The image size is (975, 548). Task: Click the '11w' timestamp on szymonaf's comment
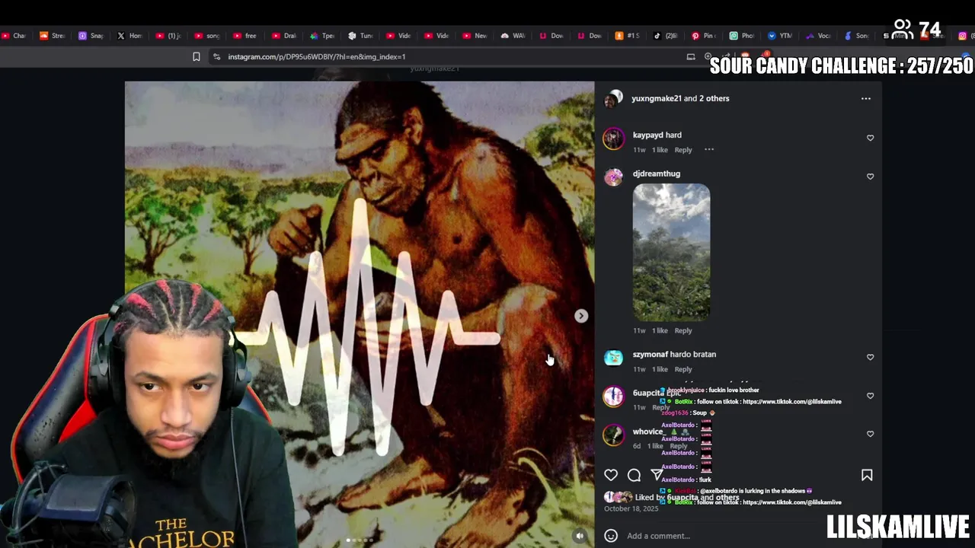click(x=639, y=369)
